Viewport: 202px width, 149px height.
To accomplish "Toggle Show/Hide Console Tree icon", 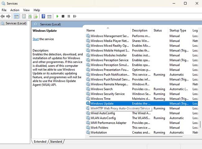I will tap(16, 16).
